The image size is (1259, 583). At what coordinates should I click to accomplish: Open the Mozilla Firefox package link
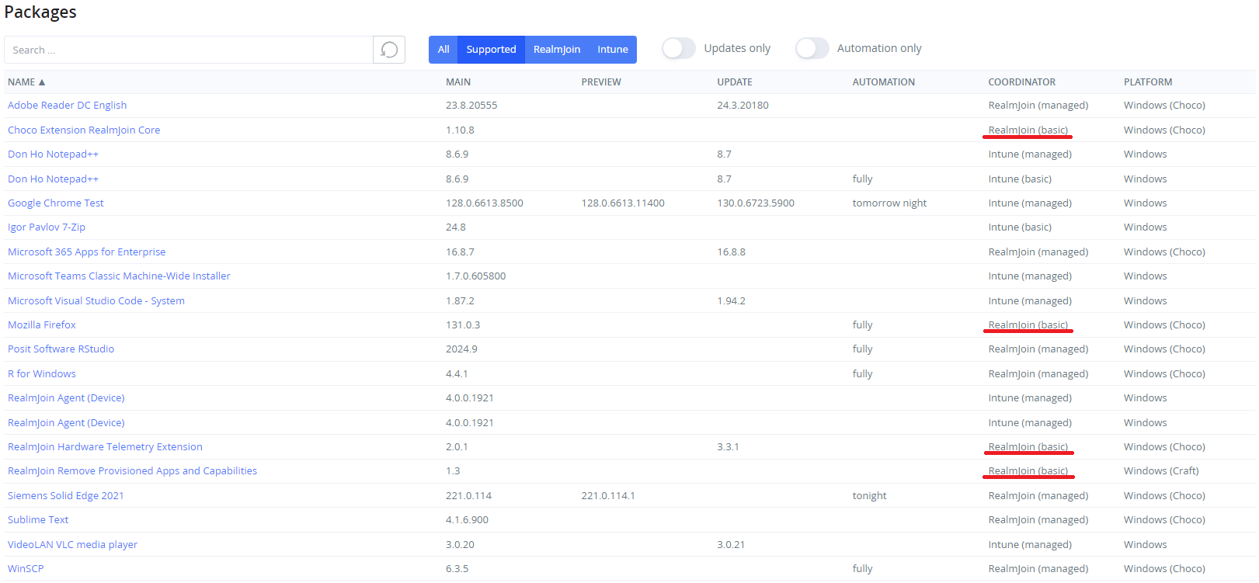point(42,325)
